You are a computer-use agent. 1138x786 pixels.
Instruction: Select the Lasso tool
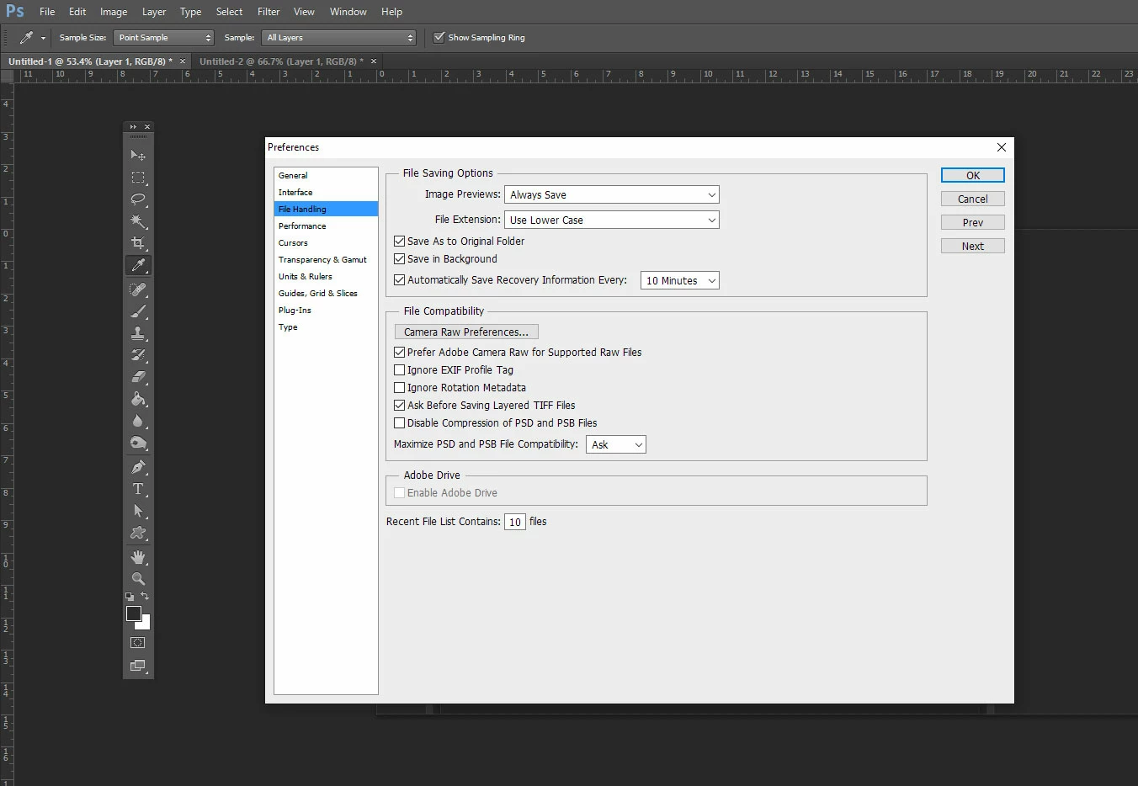click(138, 199)
